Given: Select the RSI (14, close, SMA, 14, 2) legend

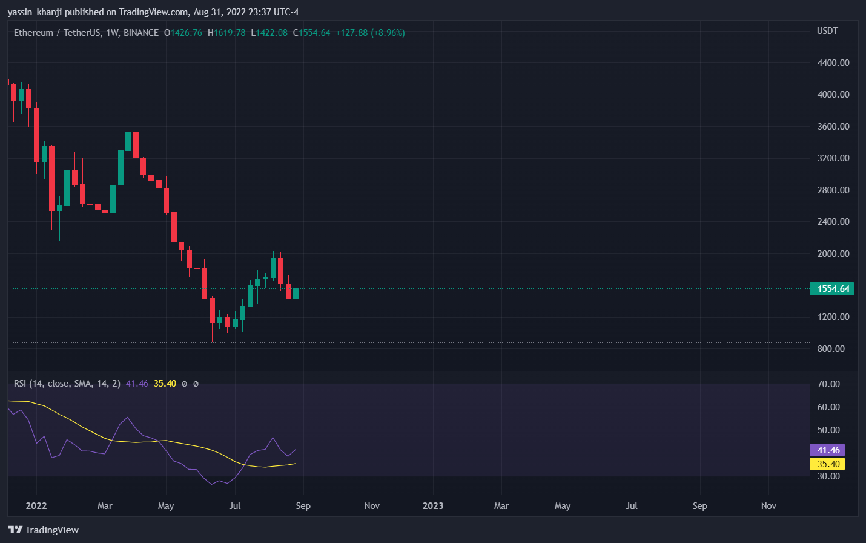Looking at the screenshot, I should 67,384.
